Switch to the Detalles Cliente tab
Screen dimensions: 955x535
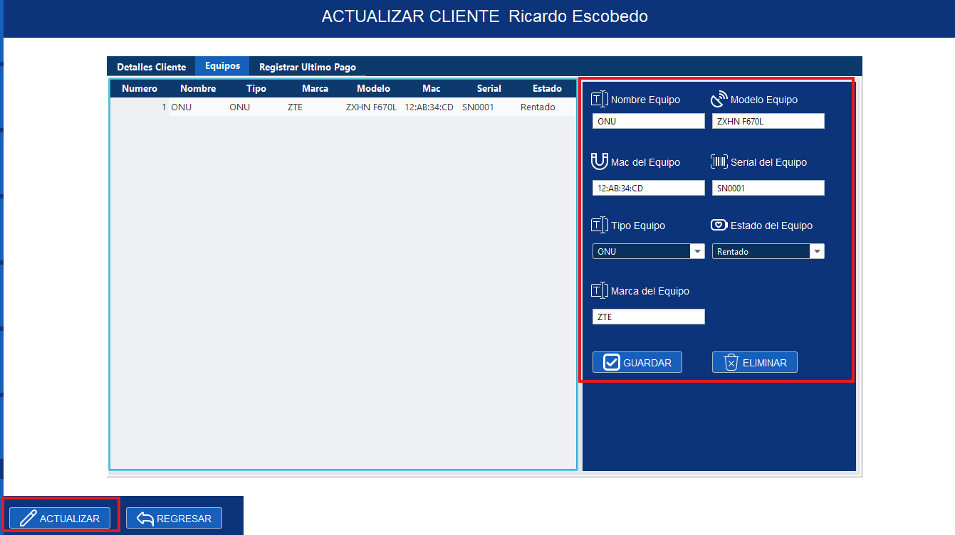(x=151, y=65)
